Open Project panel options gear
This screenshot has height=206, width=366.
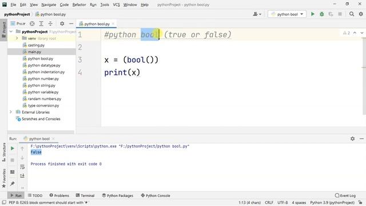[62, 23]
